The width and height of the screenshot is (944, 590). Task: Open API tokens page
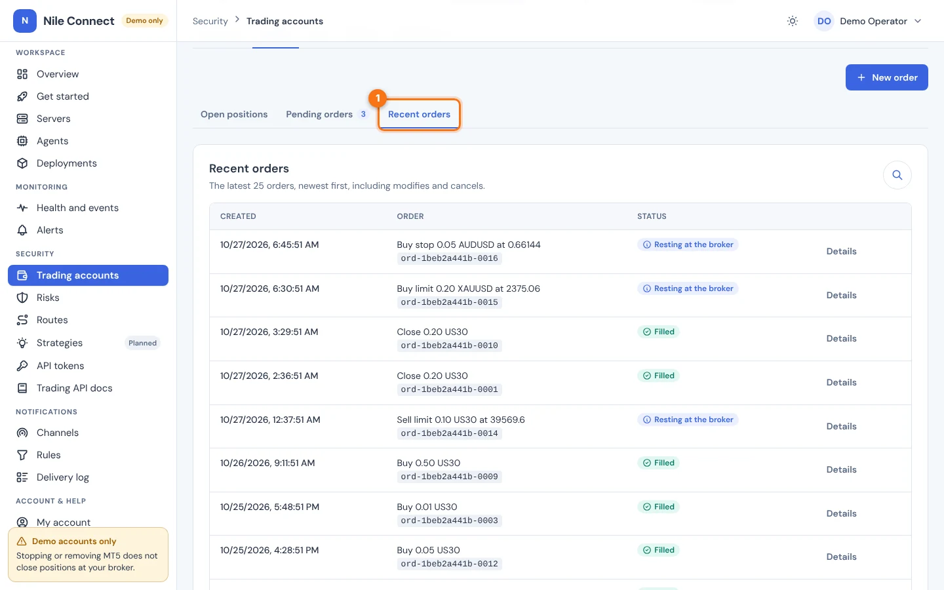(88, 366)
